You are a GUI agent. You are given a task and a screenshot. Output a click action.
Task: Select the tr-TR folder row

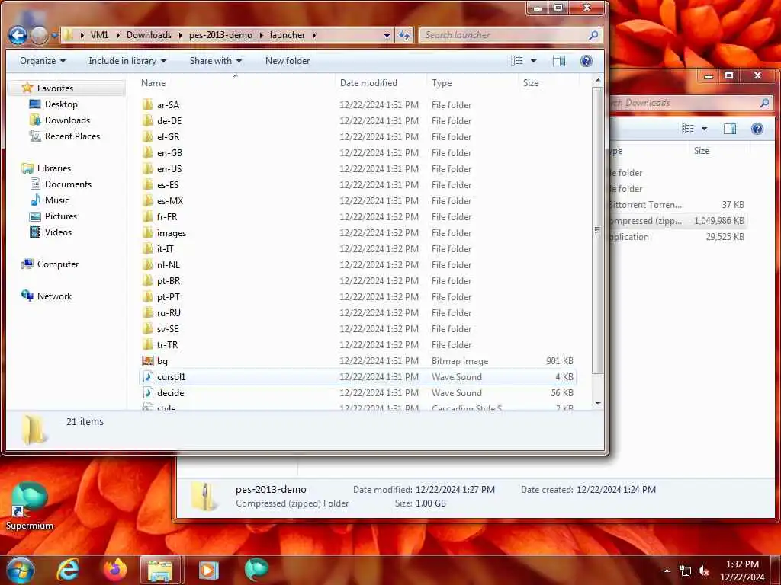coord(358,345)
